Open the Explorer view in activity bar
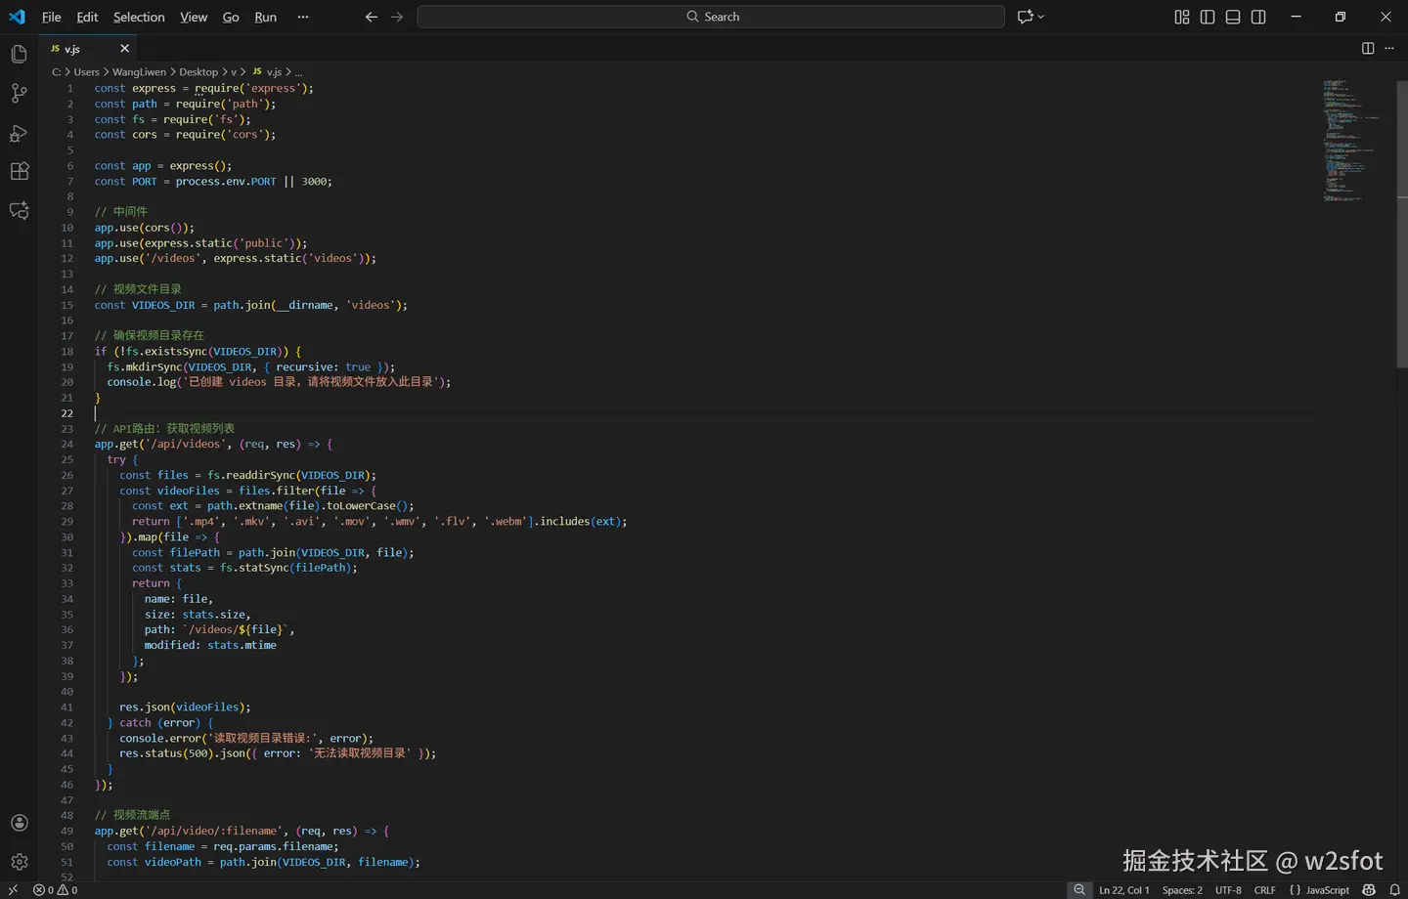 click(19, 55)
